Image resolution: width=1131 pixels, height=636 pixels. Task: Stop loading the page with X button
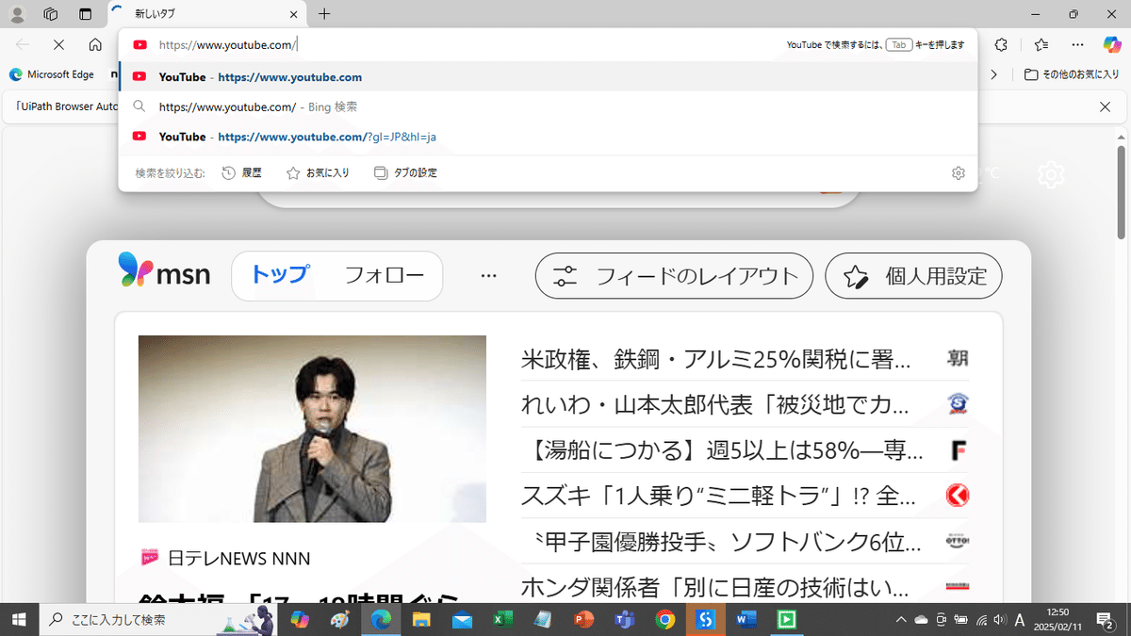pos(58,44)
